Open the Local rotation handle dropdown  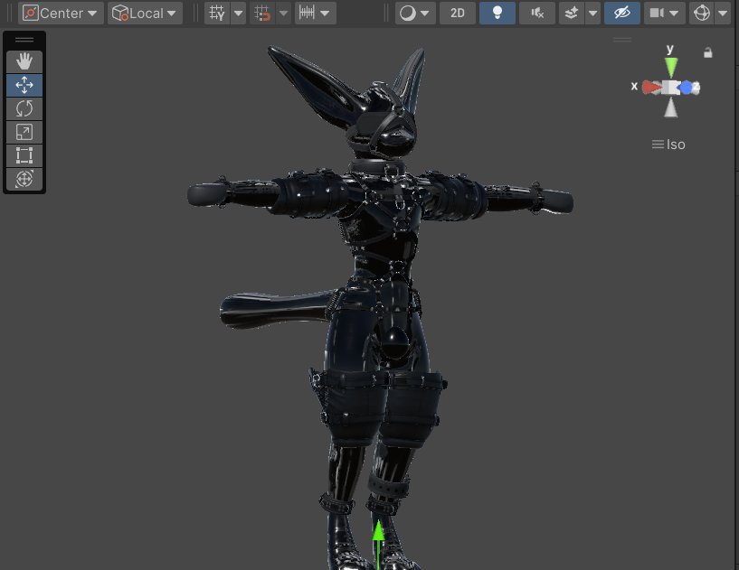pos(145,14)
